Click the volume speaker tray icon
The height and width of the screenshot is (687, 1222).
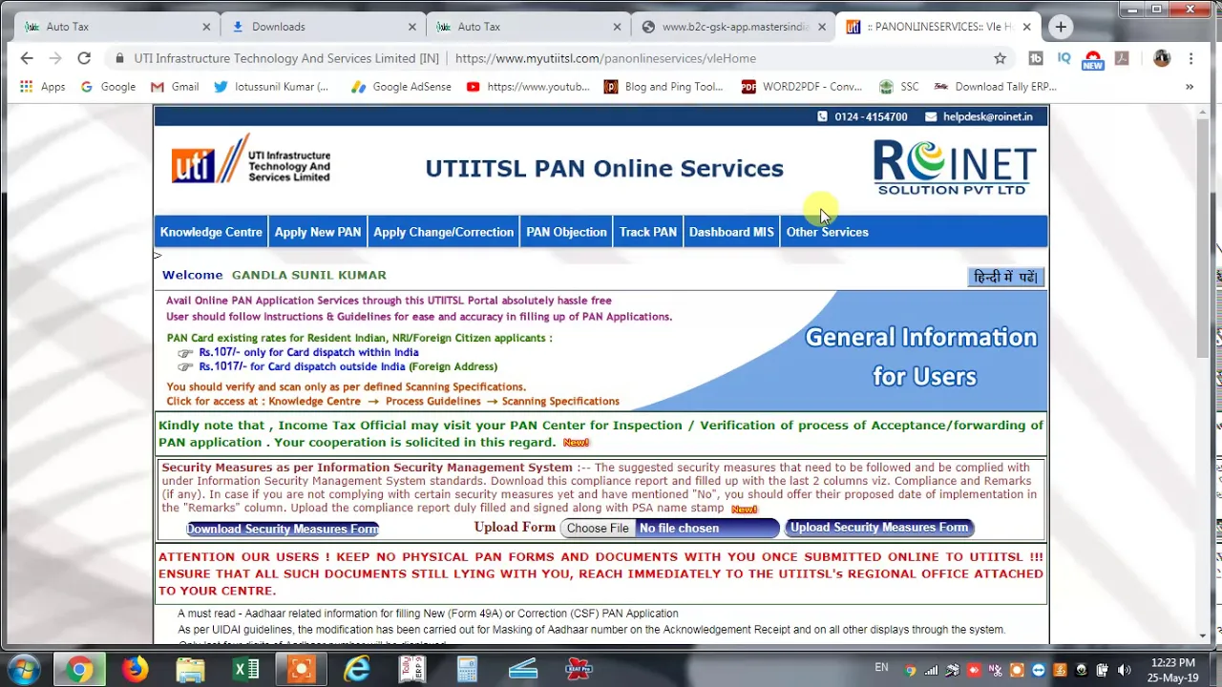coord(1124,670)
